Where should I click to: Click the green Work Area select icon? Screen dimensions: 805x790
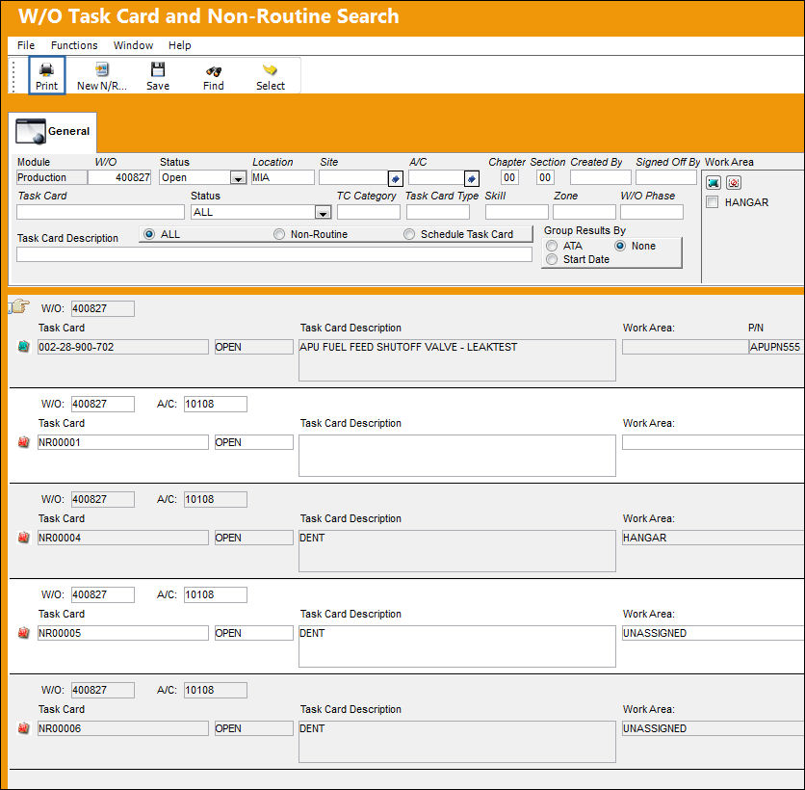[714, 183]
